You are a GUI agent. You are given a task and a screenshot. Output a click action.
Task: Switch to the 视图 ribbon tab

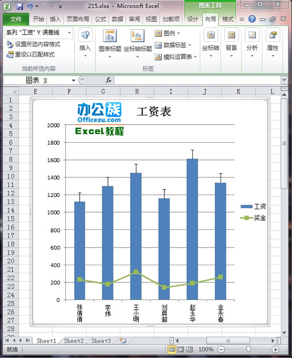point(152,19)
